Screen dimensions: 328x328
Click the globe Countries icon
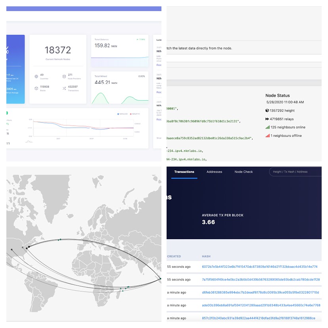click(36, 77)
